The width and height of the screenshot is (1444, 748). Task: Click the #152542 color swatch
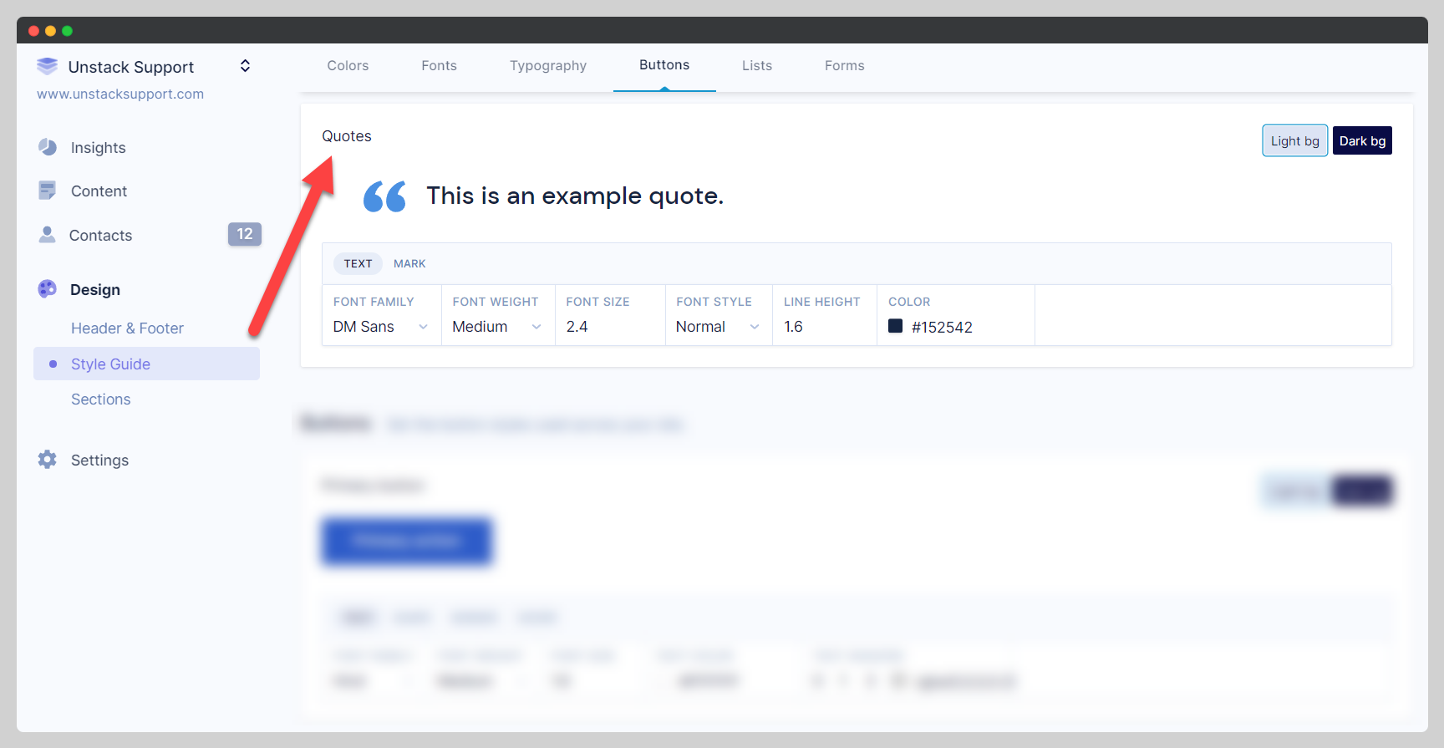[x=895, y=326]
